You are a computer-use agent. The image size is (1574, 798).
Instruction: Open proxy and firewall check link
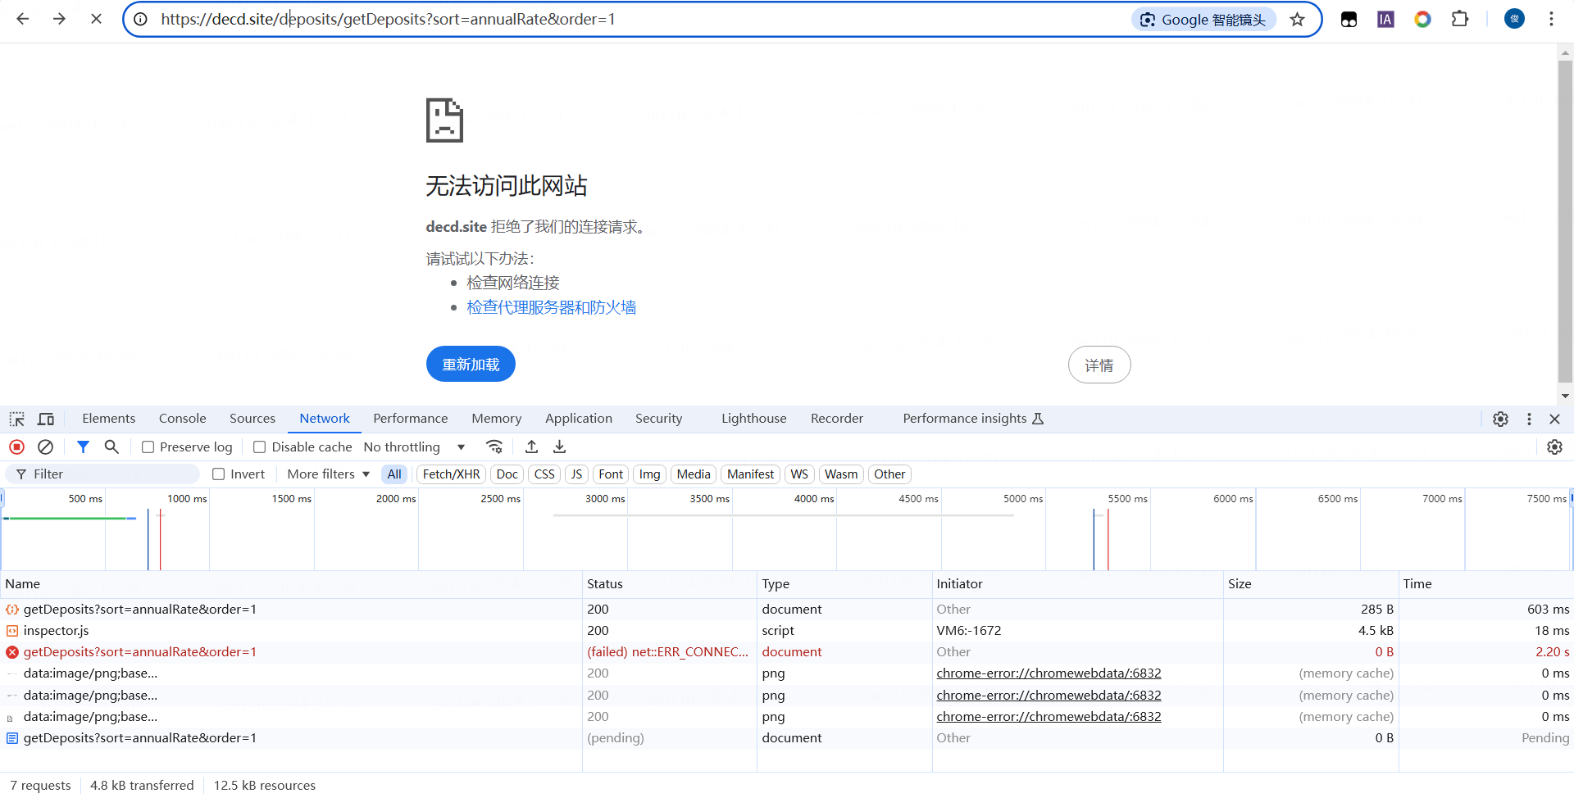click(552, 307)
